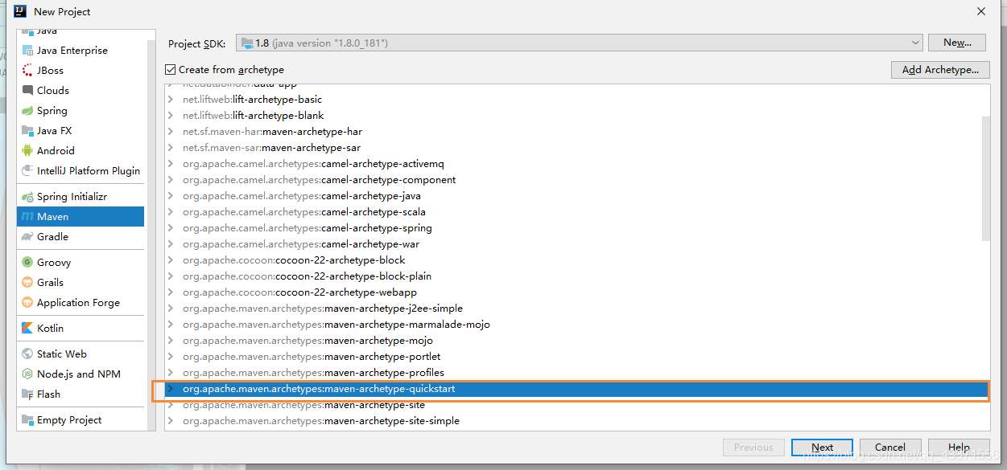This screenshot has width=1007, height=470.
Task: Open the Project SDK dropdown
Action: pos(580,43)
